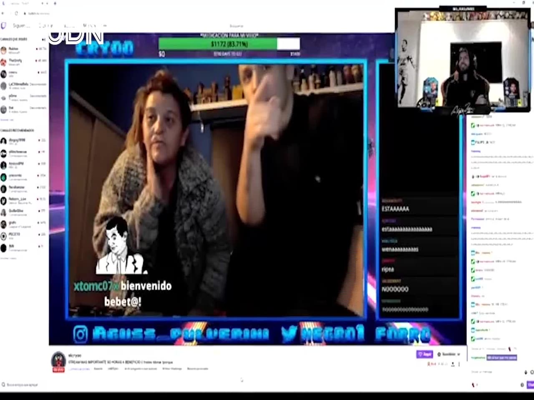Open the three-dot more options menu
The height and width of the screenshot is (400, 534).
click(x=459, y=364)
